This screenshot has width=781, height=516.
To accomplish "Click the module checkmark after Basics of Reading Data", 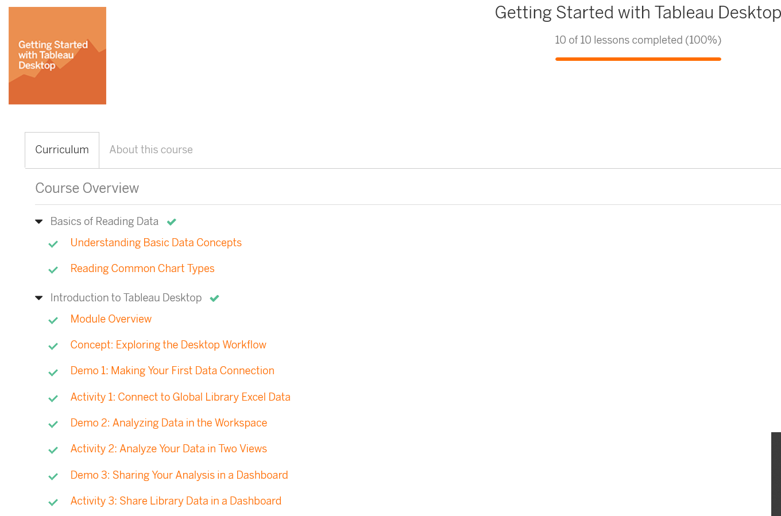I will tap(171, 222).
